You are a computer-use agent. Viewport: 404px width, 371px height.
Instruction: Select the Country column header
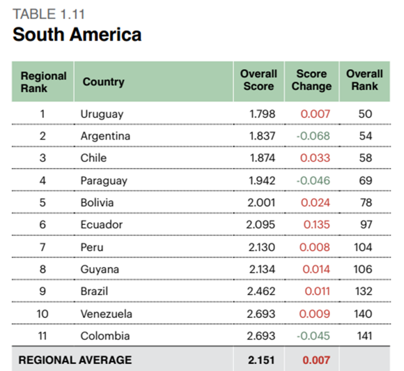(x=103, y=82)
